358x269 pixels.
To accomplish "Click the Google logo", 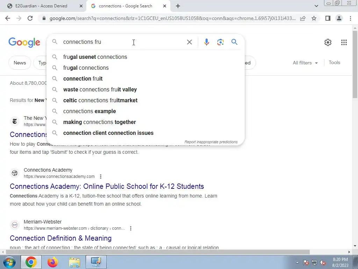I will coord(24,42).
